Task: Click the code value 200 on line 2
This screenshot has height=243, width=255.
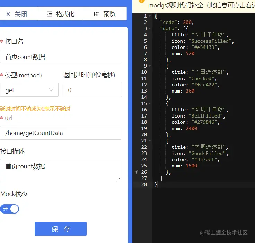Action: 187,22
